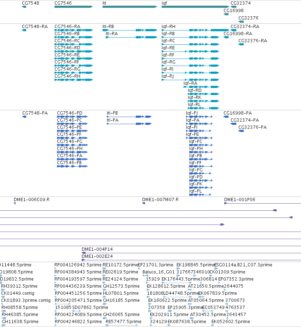Open protein ltl-PB
This screenshot has height=327, width=301.
pos(112,113)
